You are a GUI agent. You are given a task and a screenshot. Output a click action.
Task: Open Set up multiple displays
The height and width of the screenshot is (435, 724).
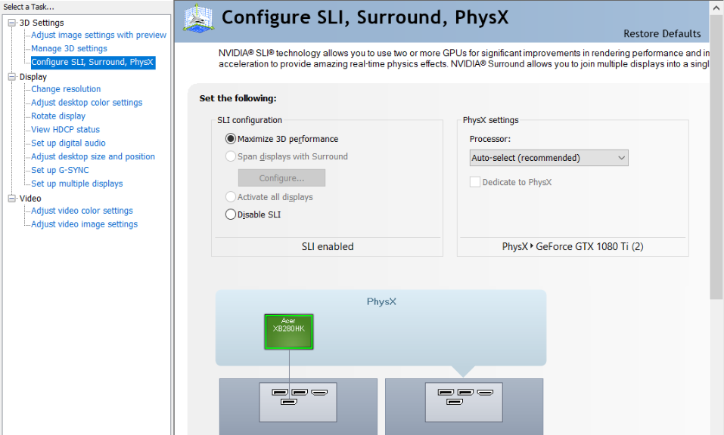(76, 184)
